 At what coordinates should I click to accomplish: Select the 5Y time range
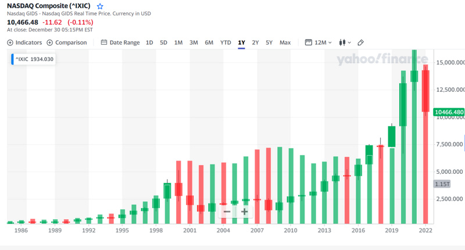pos(269,42)
